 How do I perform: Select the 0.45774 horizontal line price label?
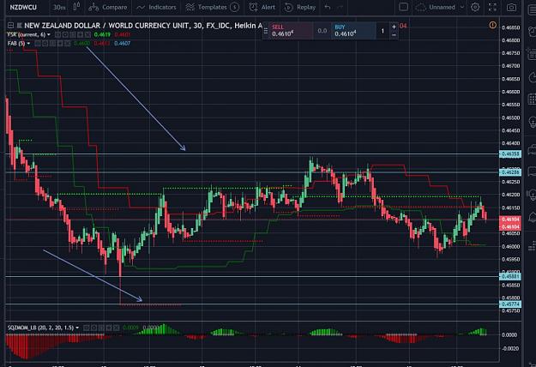point(510,304)
